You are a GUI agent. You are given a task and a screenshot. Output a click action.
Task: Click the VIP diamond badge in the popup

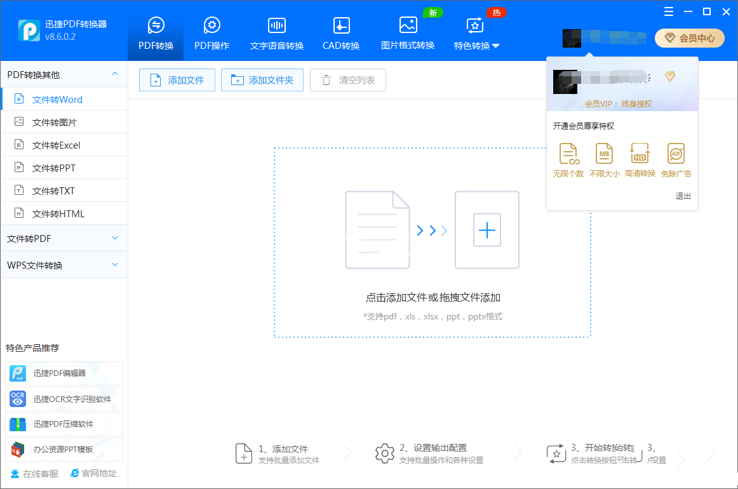pyautogui.click(x=670, y=76)
